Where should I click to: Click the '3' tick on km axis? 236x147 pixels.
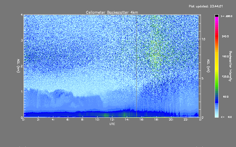[x=22, y=41]
